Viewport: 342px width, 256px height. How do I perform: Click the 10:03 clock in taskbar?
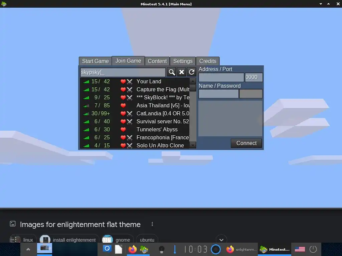[x=196, y=249]
